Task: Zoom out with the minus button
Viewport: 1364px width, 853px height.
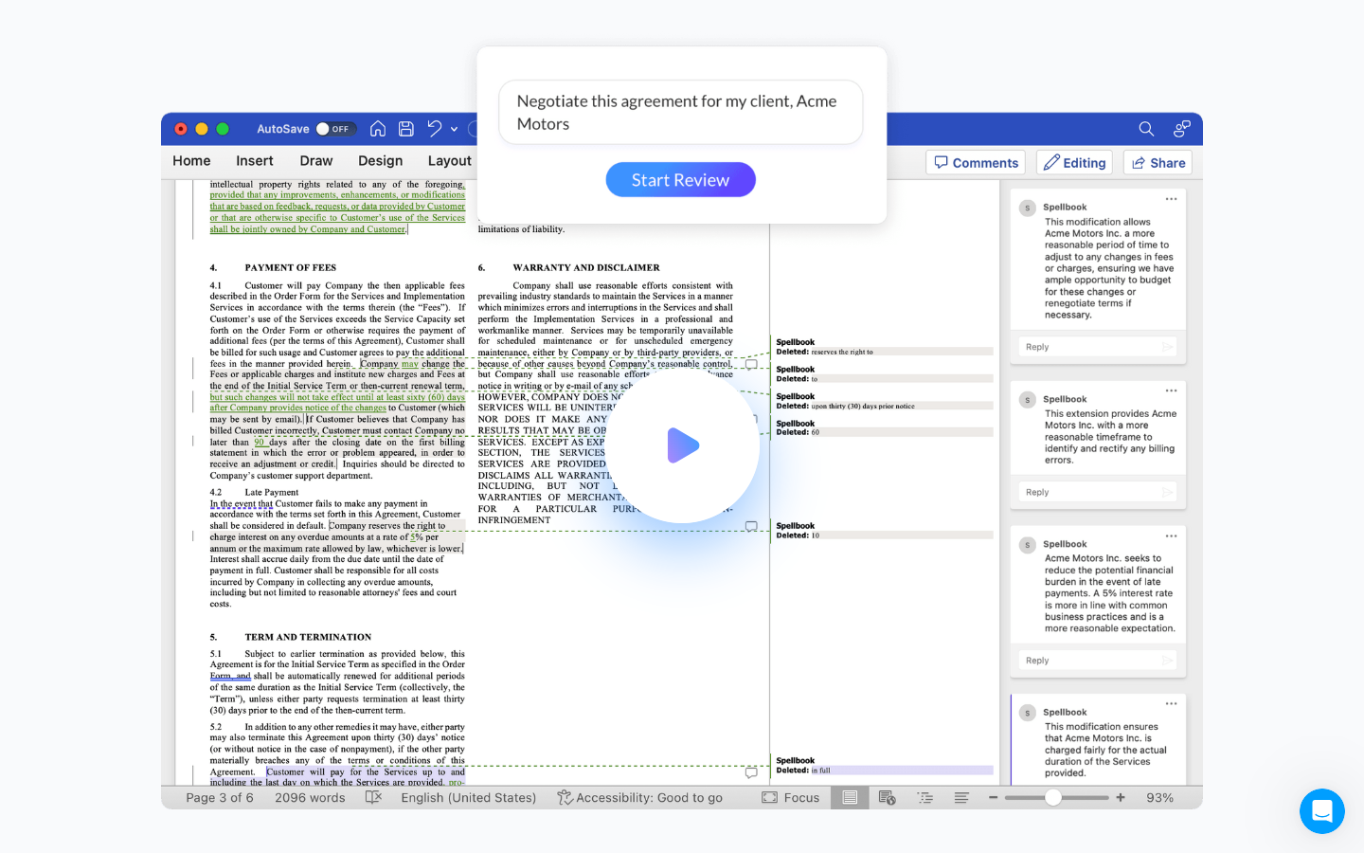Action: (993, 798)
